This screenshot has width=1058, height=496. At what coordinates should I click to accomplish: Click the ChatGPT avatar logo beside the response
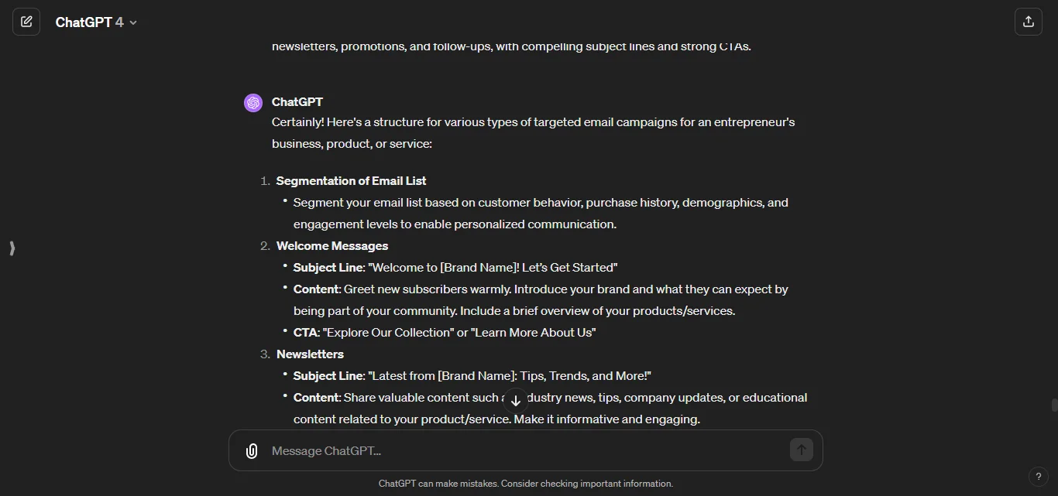tap(253, 102)
